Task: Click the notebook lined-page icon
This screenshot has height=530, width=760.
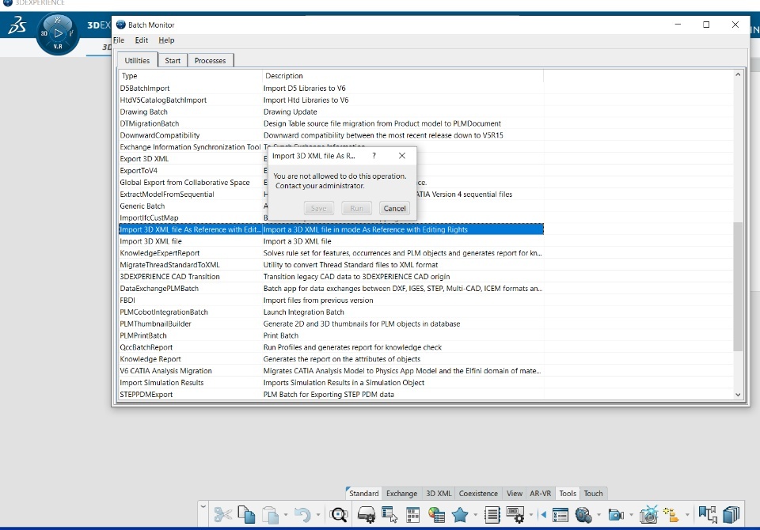Action: (492, 514)
